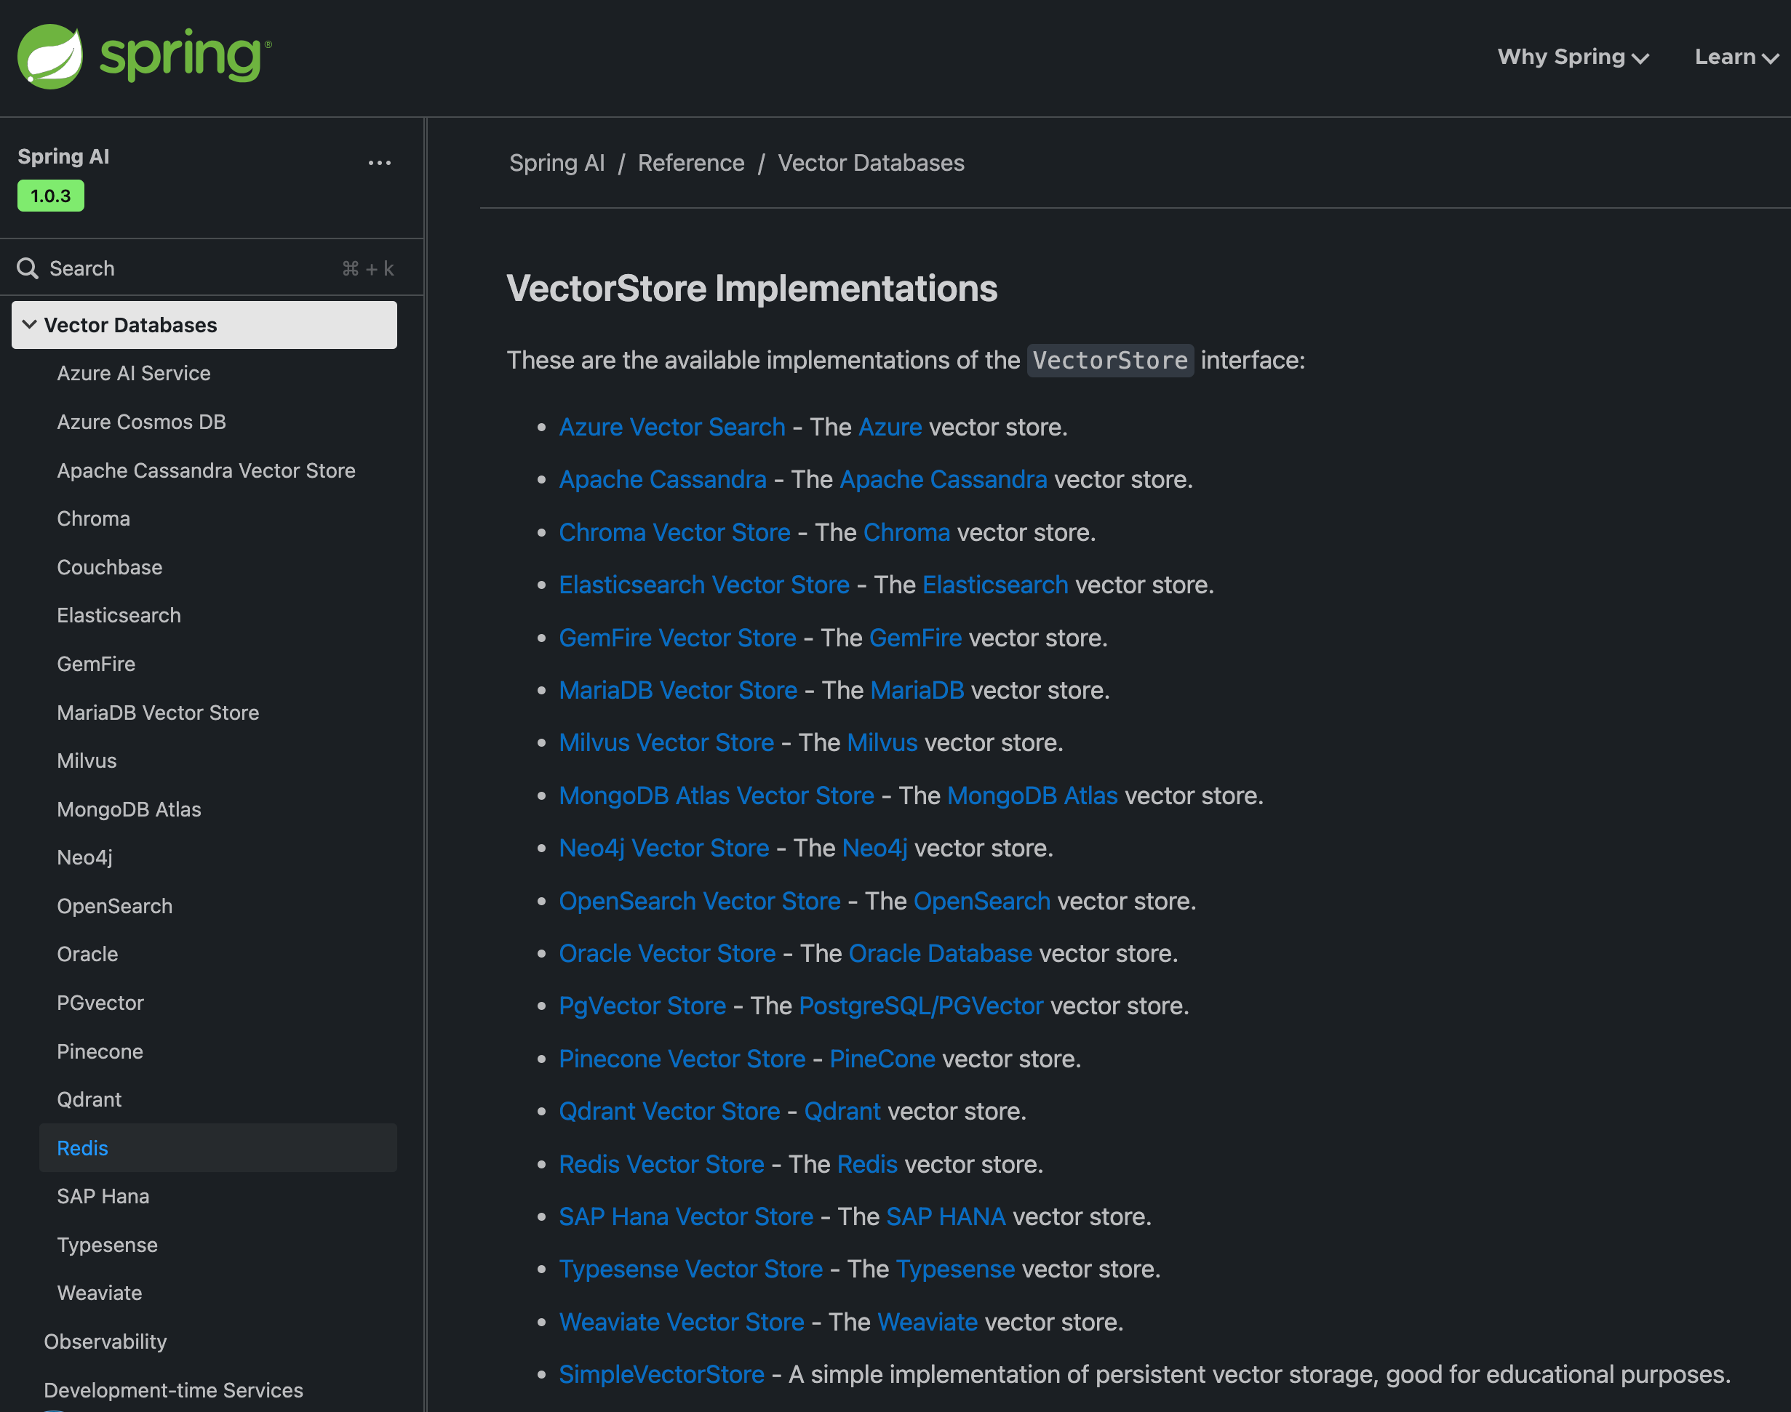Click the Weaviate Vector Store link
The image size is (1791, 1412).
pyautogui.click(x=681, y=1321)
